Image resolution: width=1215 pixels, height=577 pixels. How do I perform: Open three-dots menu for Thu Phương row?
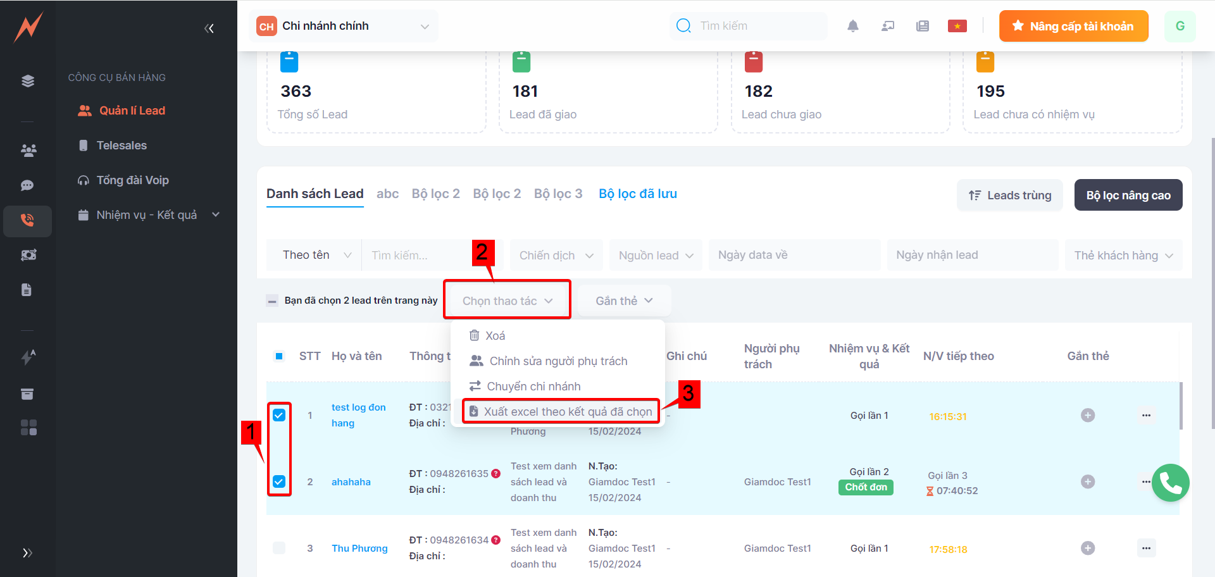(x=1146, y=548)
